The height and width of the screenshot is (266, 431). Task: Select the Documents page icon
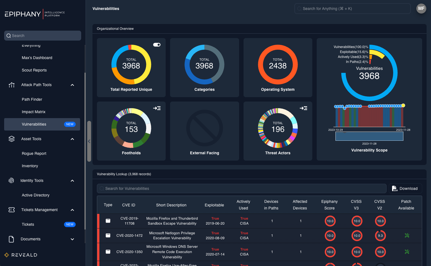[11, 239]
